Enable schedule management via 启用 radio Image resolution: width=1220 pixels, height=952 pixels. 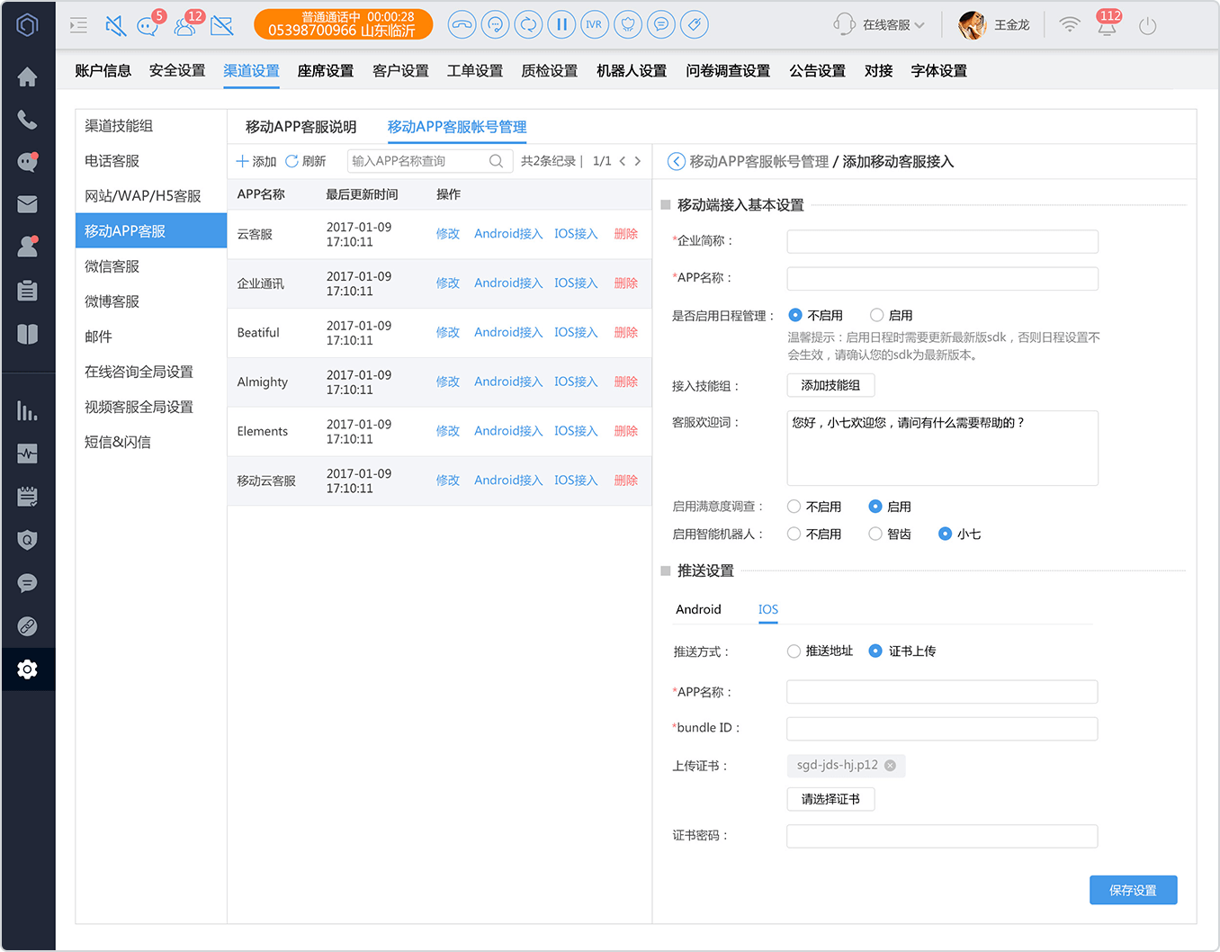[x=876, y=315]
